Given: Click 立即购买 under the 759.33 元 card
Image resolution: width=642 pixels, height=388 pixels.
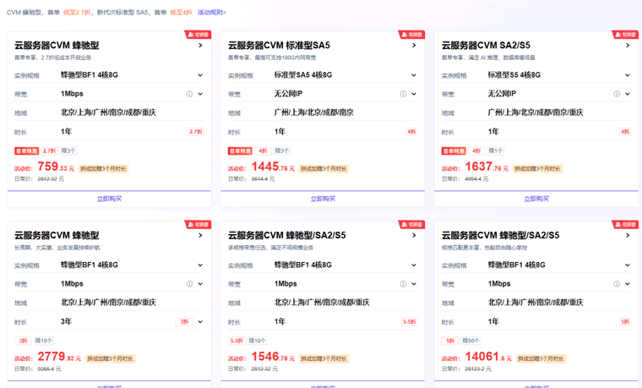Looking at the screenshot, I should [109, 199].
